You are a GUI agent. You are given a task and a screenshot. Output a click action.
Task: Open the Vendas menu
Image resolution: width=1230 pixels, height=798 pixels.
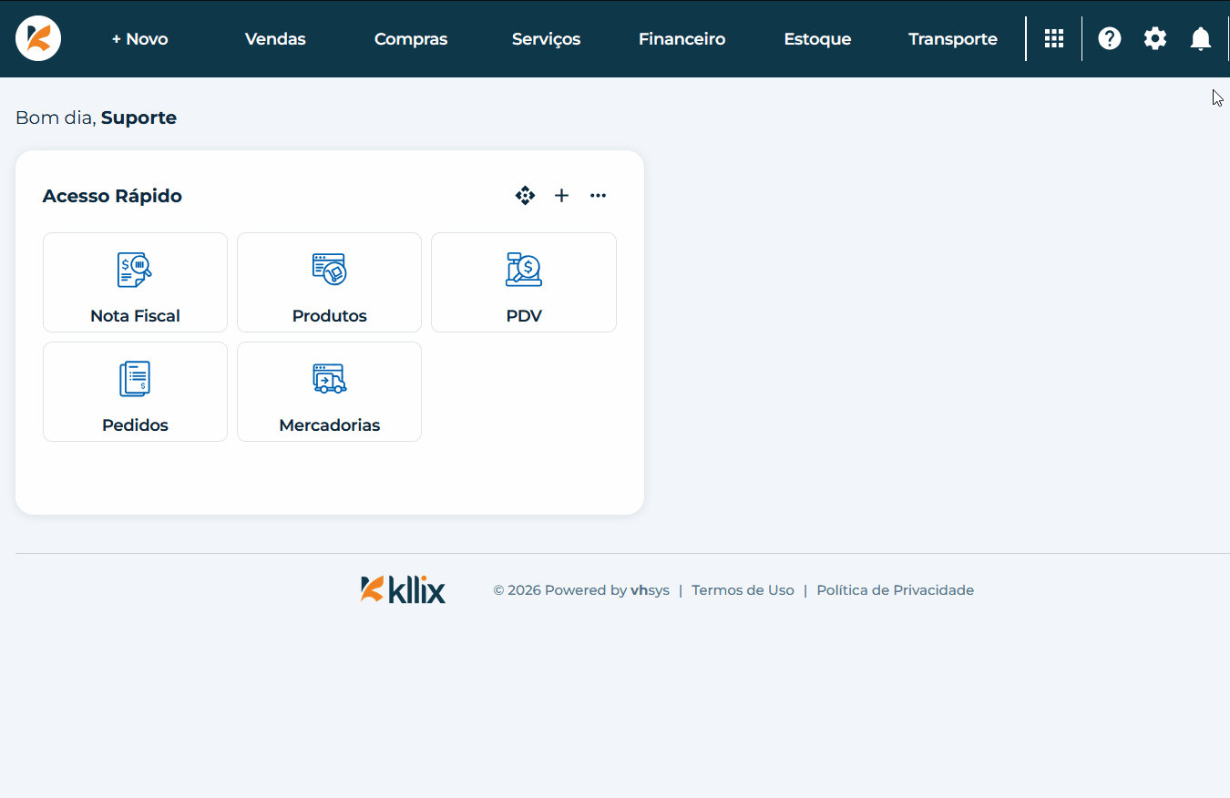click(x=275, y=39)
